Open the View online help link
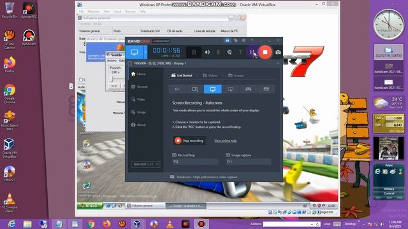The image size is (408, 229). (225, 141)
